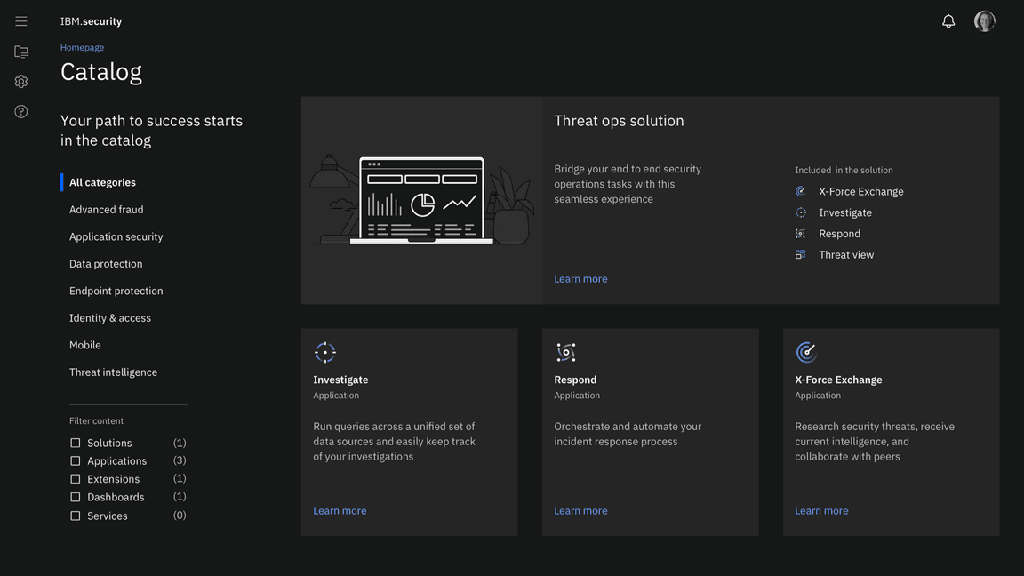Select the Threat intelligence category

(113, 372)
